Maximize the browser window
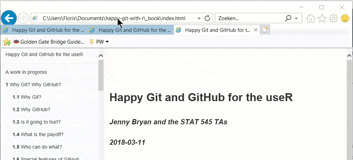353x160 pixels. click(x=322, y=7)
